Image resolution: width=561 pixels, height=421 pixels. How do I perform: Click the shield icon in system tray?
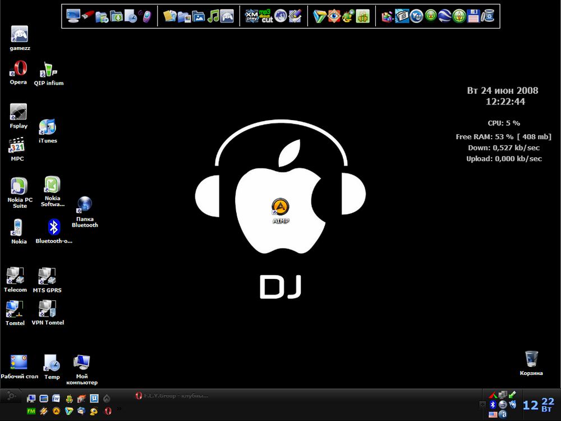click(512, 405)
